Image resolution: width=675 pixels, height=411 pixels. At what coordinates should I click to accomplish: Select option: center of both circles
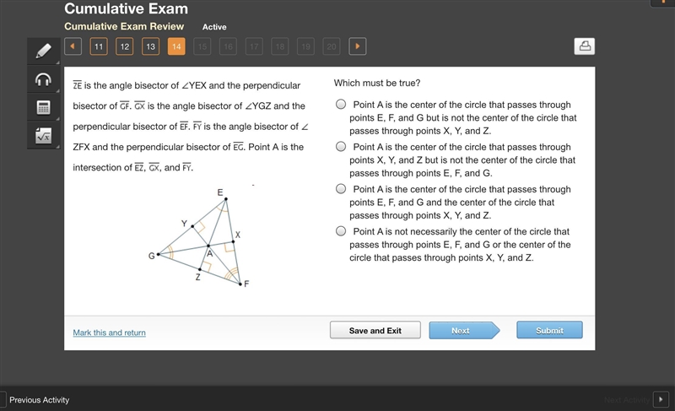click(x=341, y=188)
